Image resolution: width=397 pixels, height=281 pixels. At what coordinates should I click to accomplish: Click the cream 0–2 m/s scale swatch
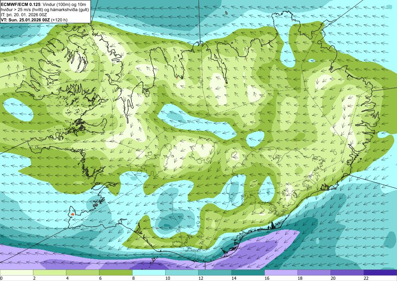(16, 273)
